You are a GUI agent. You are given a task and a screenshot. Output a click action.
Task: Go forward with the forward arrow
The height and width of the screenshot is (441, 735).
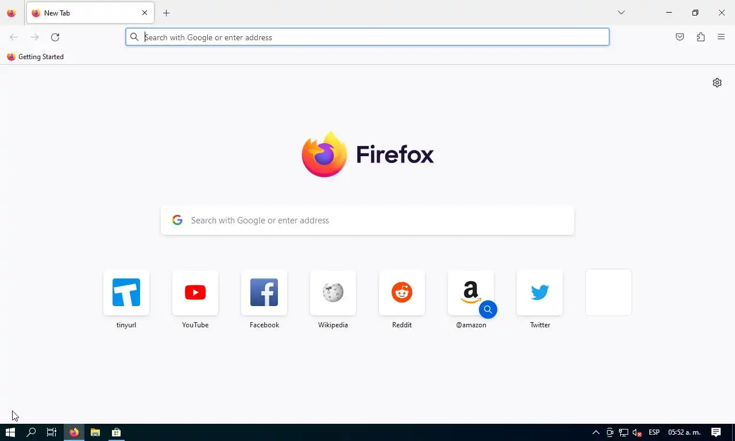(x=34, y=37)
